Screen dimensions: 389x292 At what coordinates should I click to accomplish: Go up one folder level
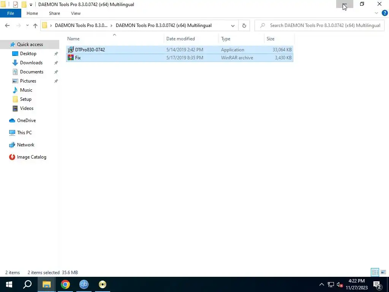click(x=35, y=25)
